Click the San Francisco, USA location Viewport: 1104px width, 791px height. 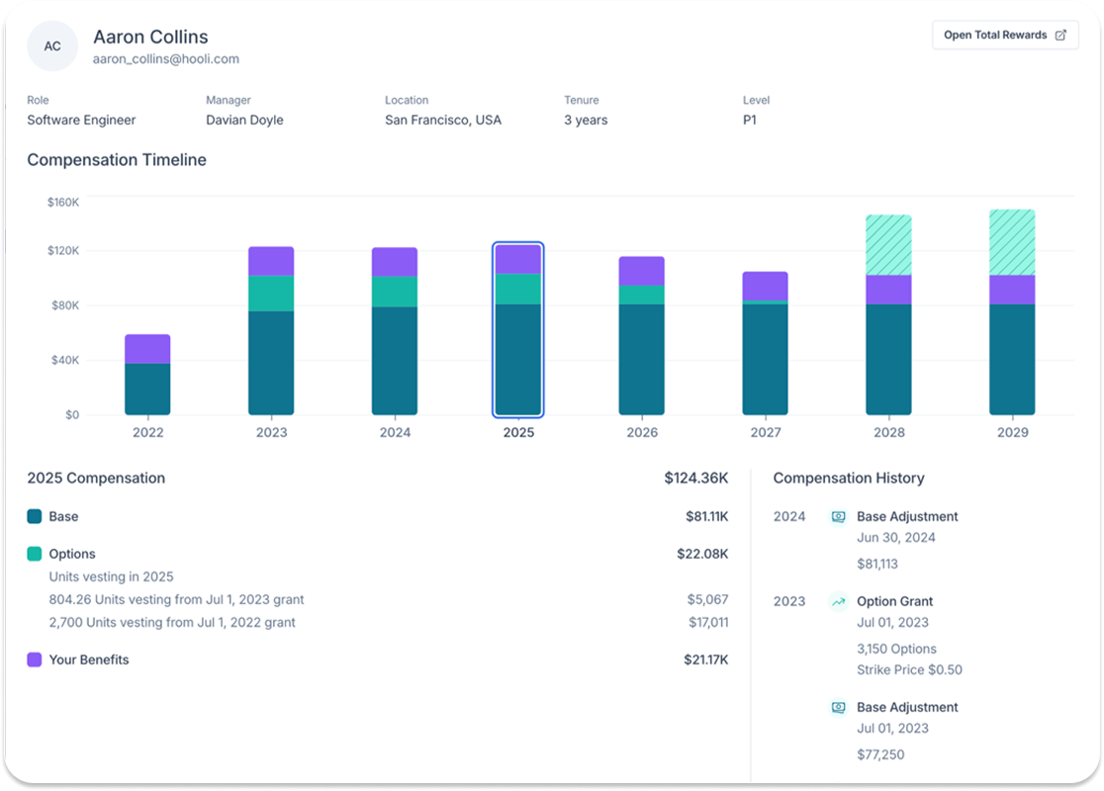(443, 121)
